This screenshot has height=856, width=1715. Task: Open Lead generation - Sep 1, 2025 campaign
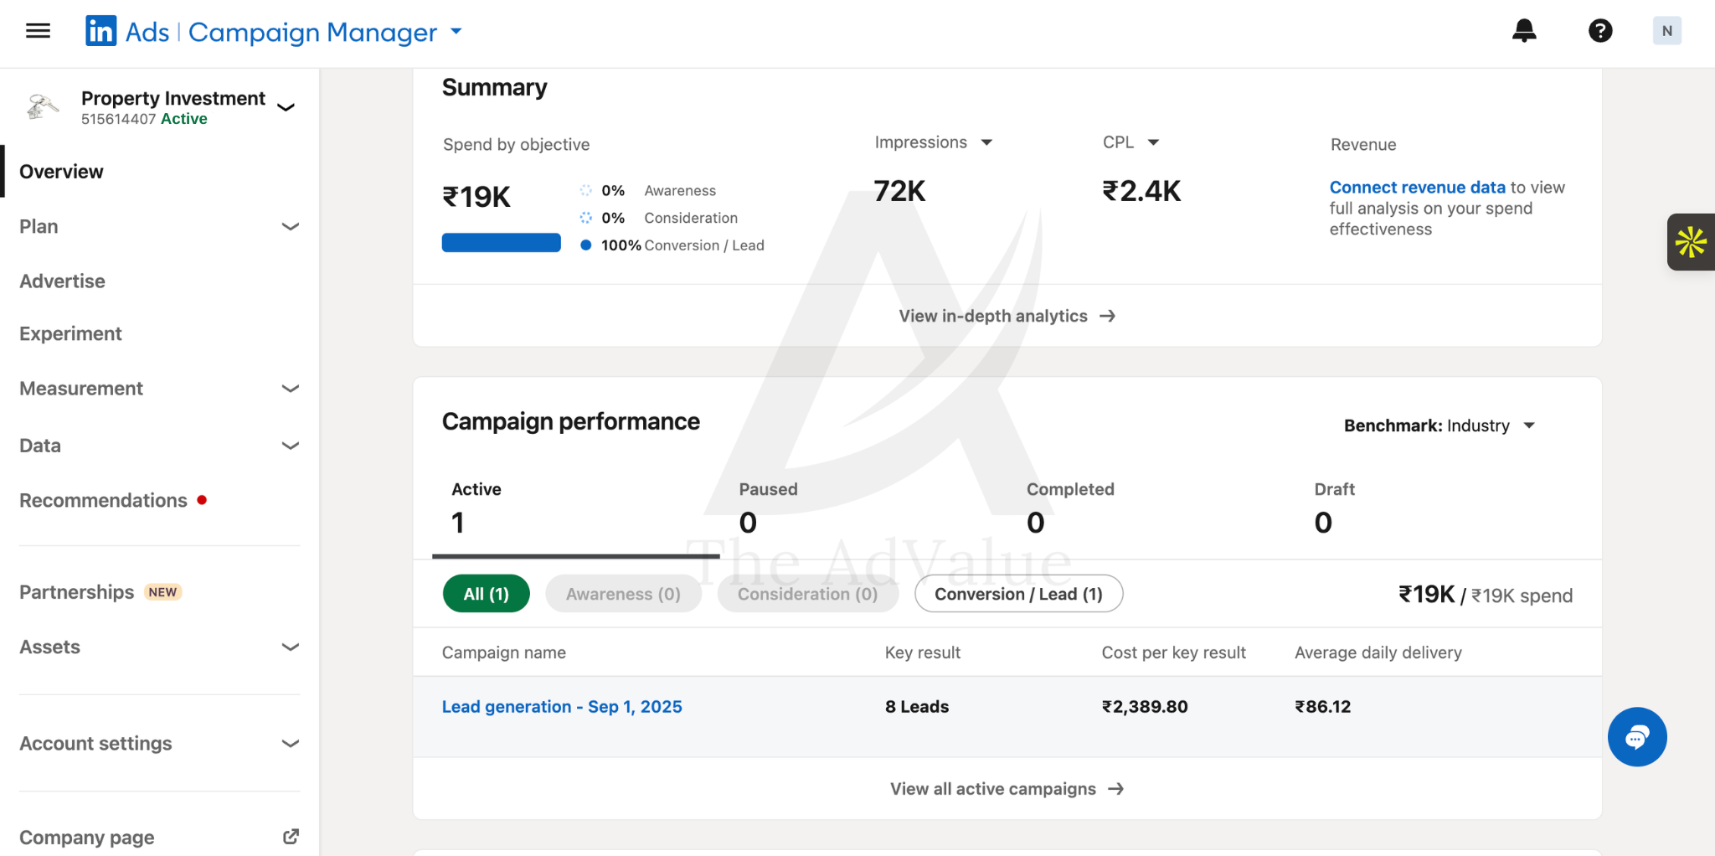click(562, 707)
